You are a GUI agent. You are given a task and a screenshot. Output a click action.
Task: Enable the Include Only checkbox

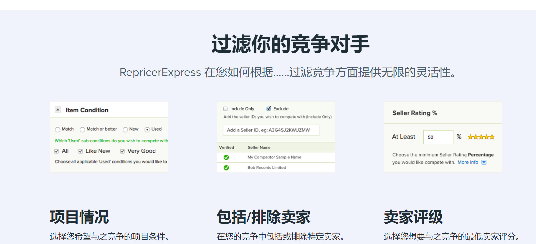coord(225,109)
